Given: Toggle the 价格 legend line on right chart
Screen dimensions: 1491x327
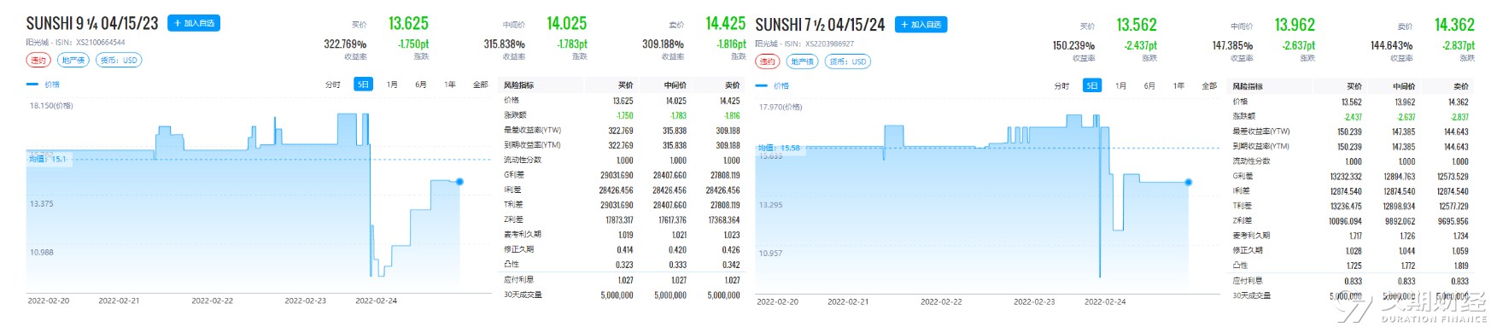Looking at the screenshot, I should (773, 86).
